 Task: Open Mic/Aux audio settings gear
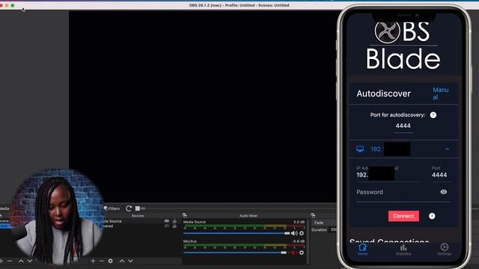[302, 253]
